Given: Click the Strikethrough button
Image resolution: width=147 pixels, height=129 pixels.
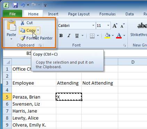Looking at the screenshot, I should pos(139,29).
